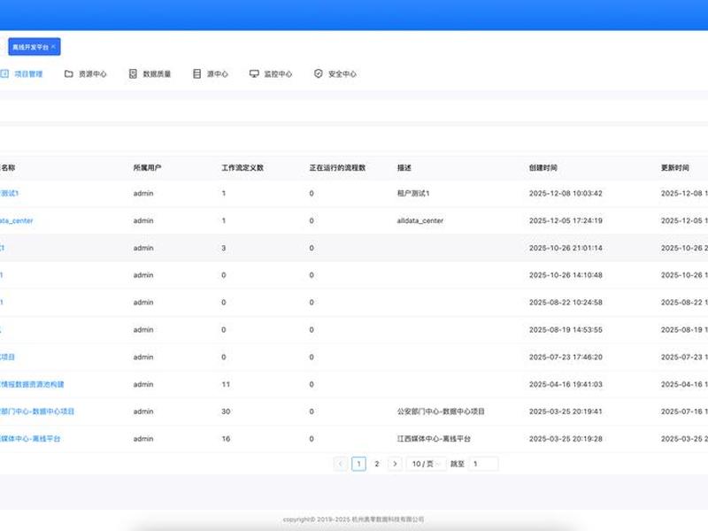Click the 更新时间 column header
Image resolution: width=708 pixels, height=531 pixels.
pyautogui.click(x=675, y=168)
